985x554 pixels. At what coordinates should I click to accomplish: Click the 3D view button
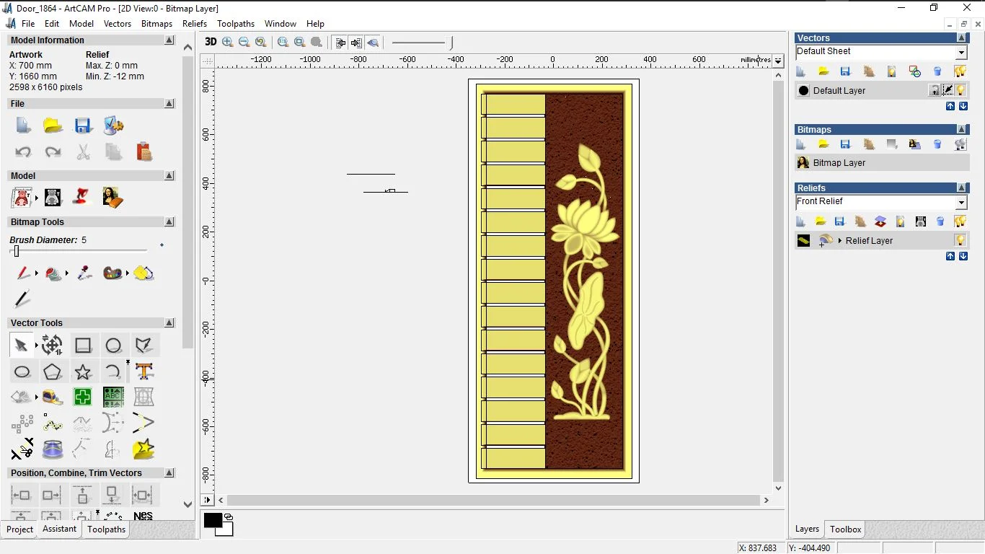tap(211, 42)
